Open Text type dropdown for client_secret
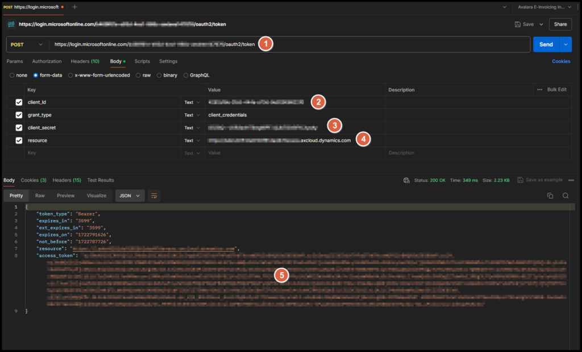This screenshot has height=352, width=582. 192,128
